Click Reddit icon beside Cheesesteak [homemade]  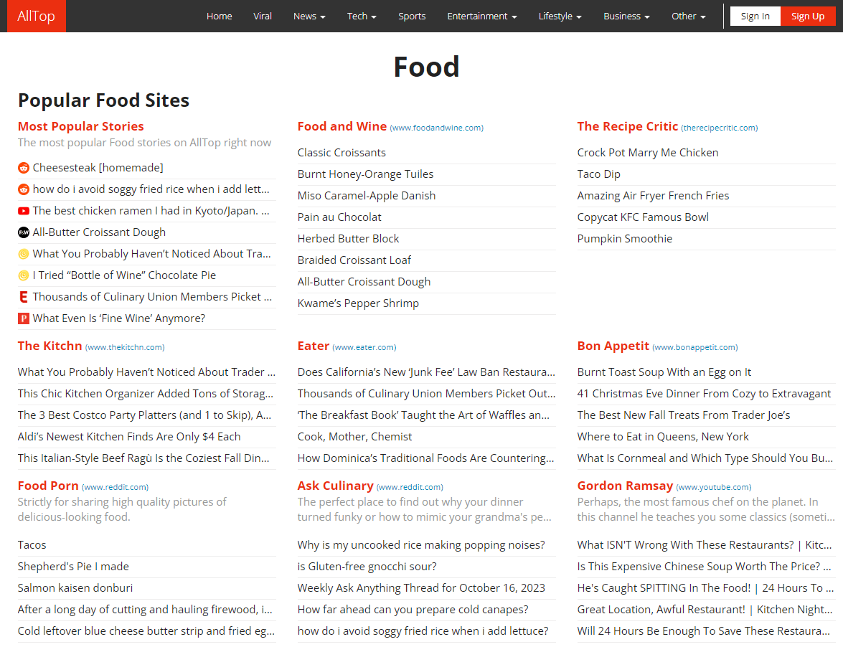coord(24,168)
